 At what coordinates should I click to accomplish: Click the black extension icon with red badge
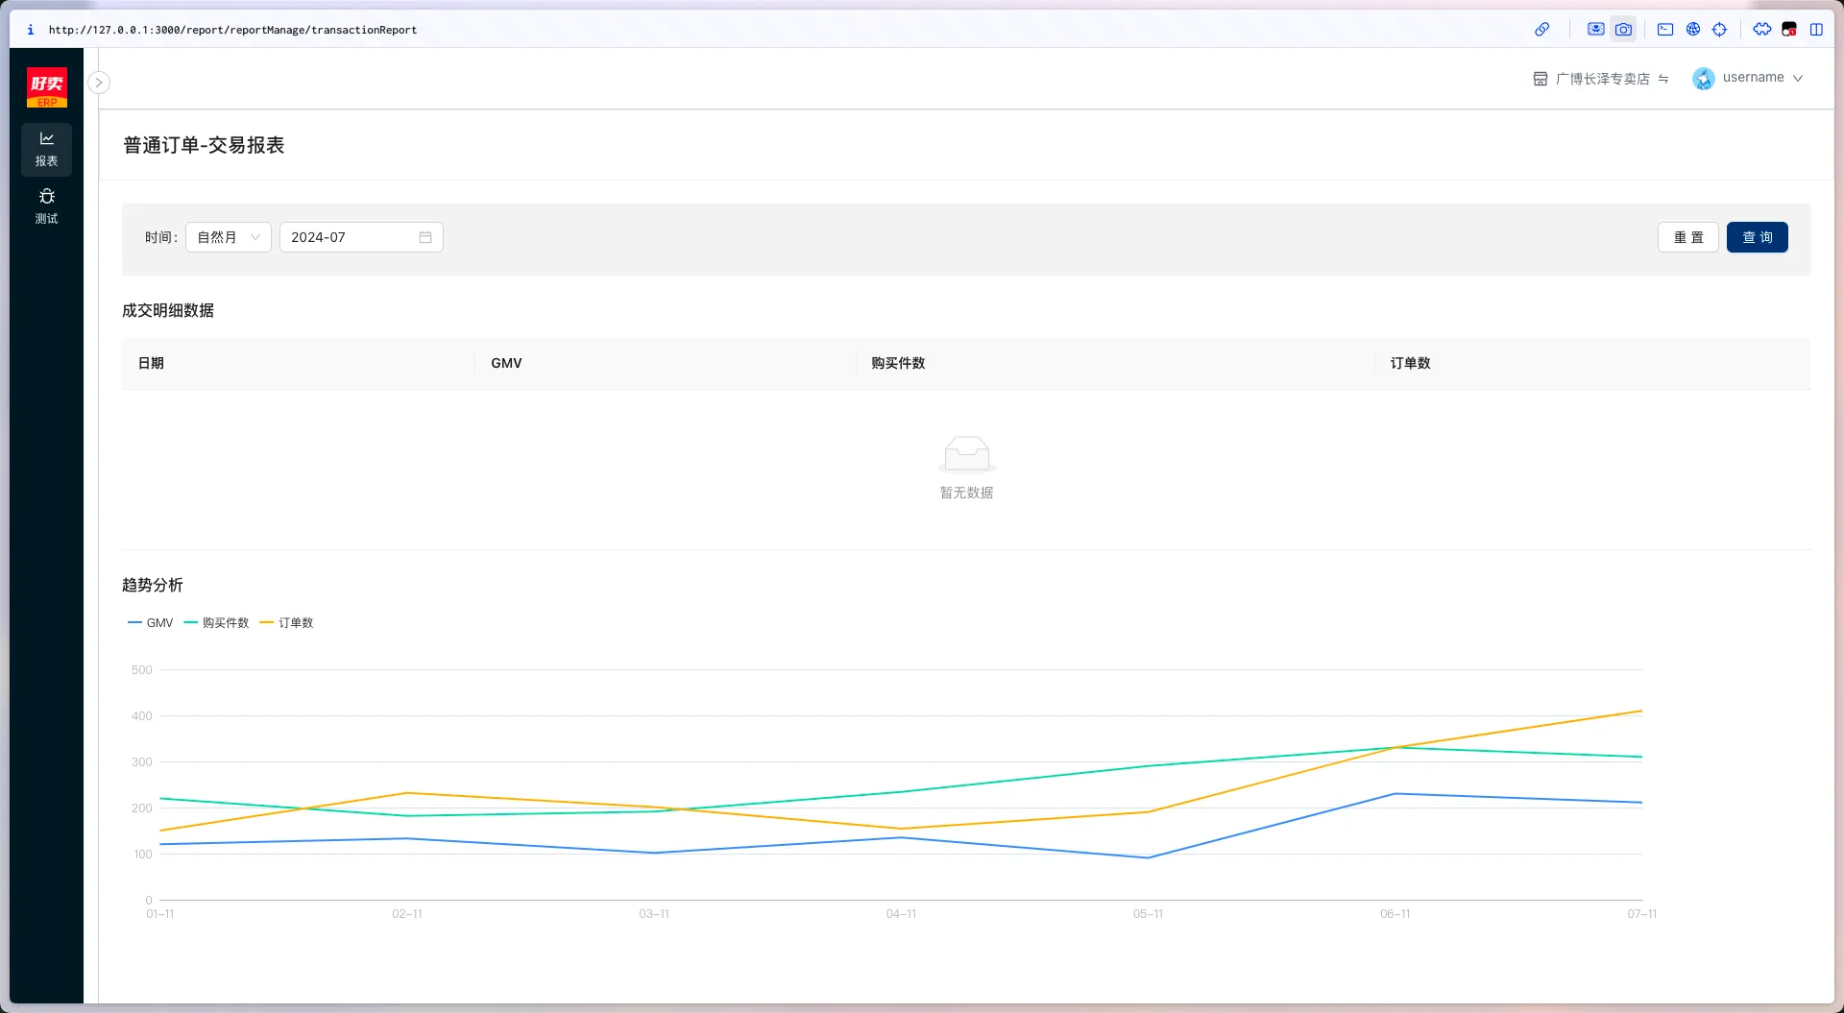1789,30
